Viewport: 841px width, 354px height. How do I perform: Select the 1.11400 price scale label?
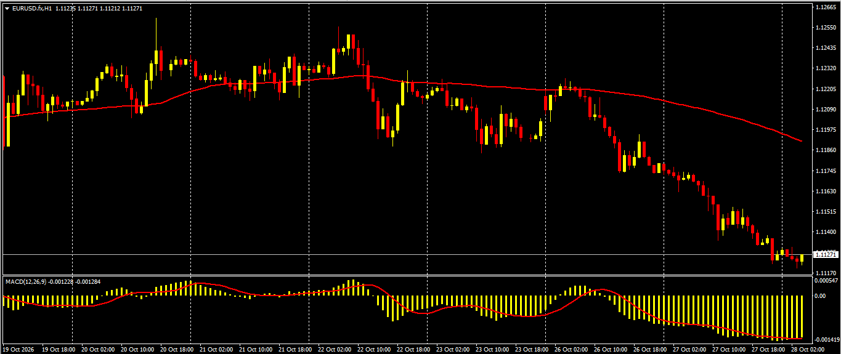click(x=825, y=232)
